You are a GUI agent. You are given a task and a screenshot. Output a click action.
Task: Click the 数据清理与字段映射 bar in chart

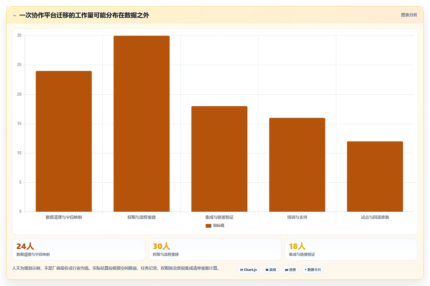tap(64, 141)
